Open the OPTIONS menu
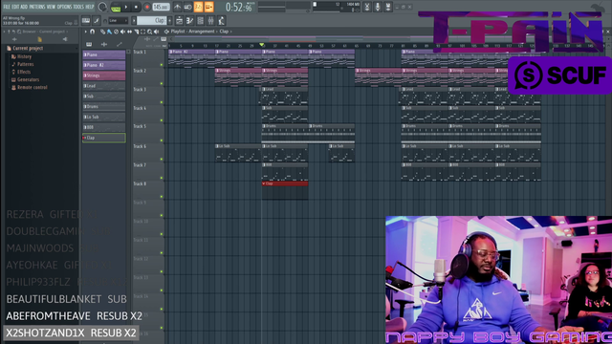The height and width of the screenshot is (344, 612). 64,7
